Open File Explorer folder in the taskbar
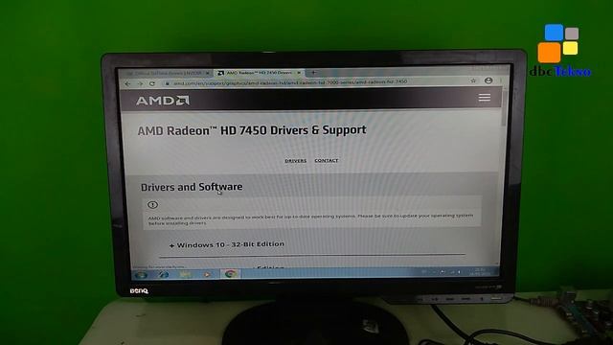This screenshot has height=345, width=613. pyautogui.click(x=185, y=275)
